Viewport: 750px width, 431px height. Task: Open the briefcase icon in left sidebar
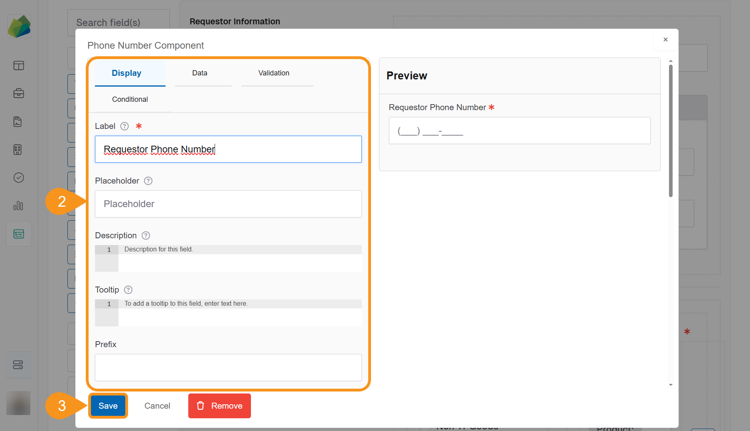pyautogui.click(x=19, y=93)
